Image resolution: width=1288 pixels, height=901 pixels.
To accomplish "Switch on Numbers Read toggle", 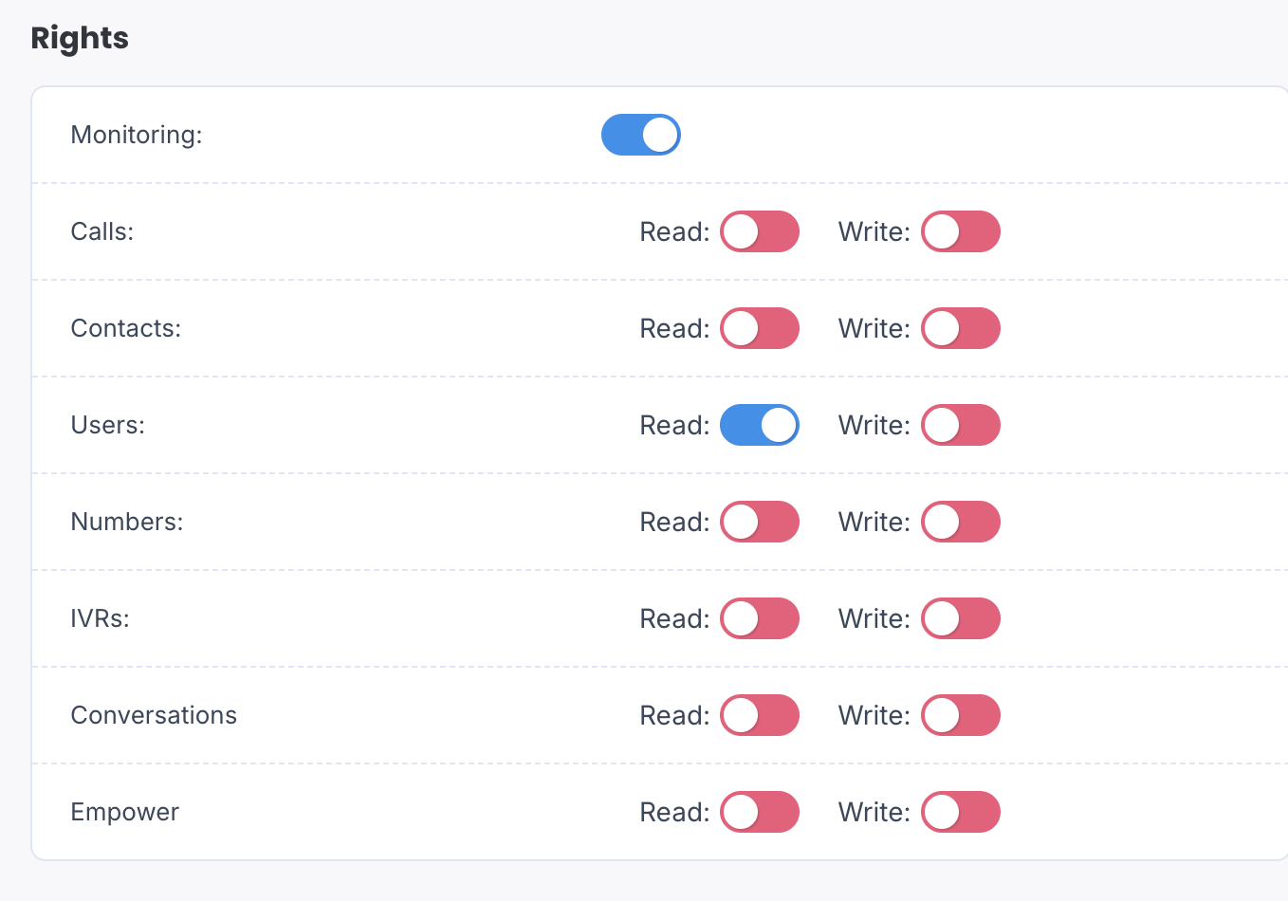I will point(760,522).
